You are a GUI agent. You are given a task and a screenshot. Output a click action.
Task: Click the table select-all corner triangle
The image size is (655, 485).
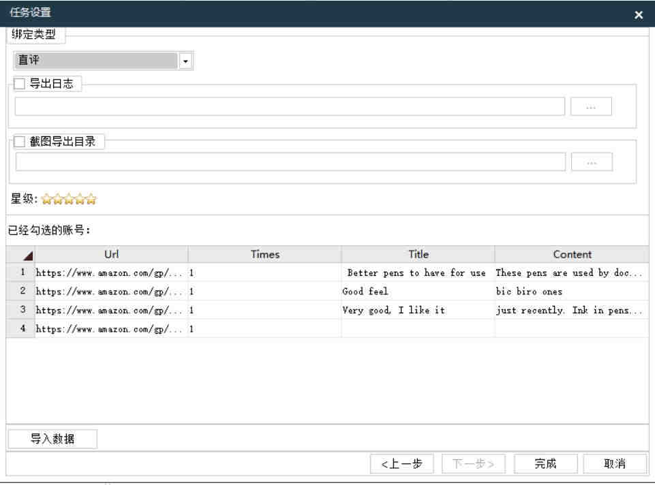pos(27,255)
